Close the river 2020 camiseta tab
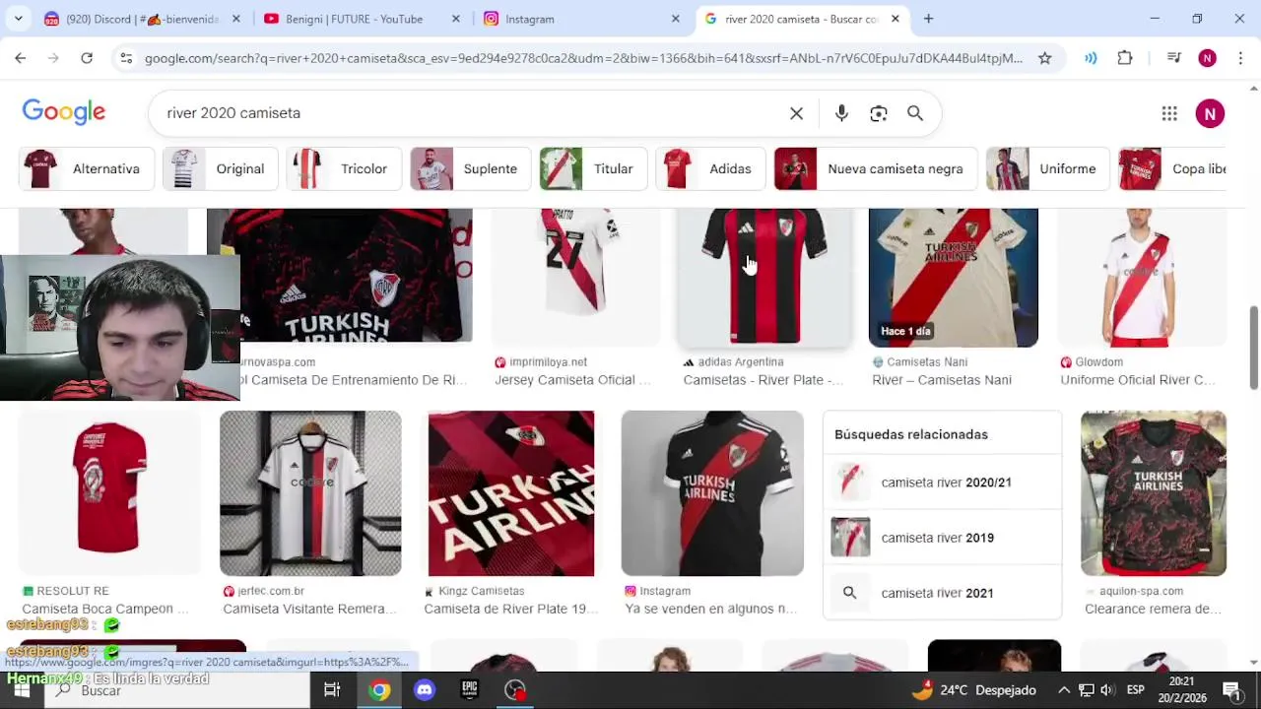The height and width of the screenshot is (709, 1261). tap(895, 19)
